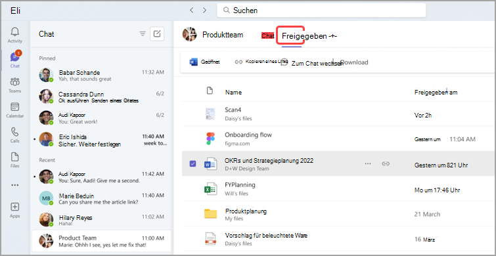
Task: Open the Scan4 file name
Action: click(233, 110)
